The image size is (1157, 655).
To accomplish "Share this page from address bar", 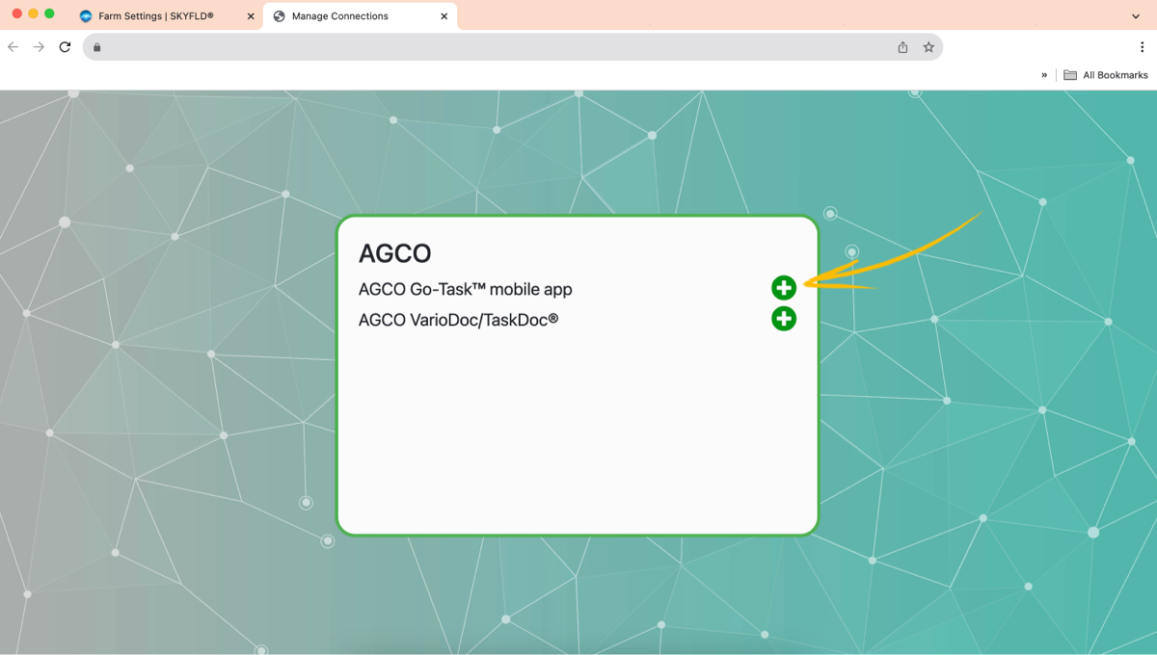I will pos(902,47).
